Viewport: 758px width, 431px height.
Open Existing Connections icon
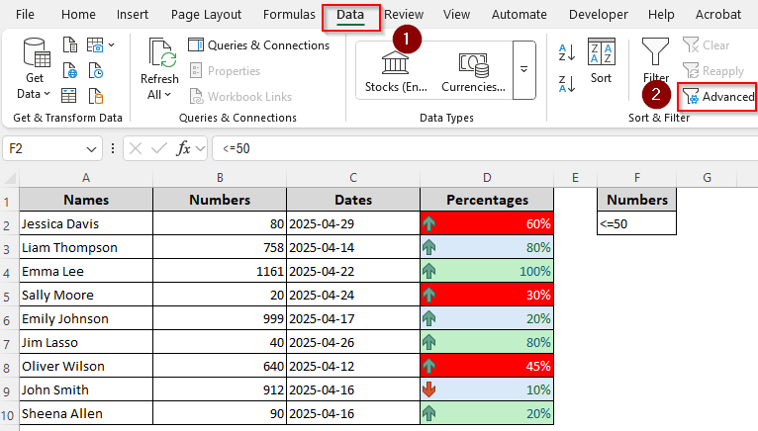(96, 96)
